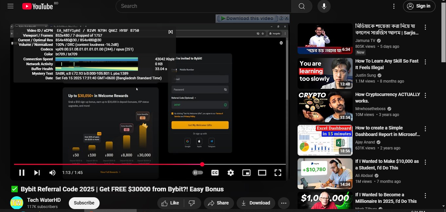Close the Download this video overlay bar
This screenshot has height=212, width=446.
click(x=286, y=18)
